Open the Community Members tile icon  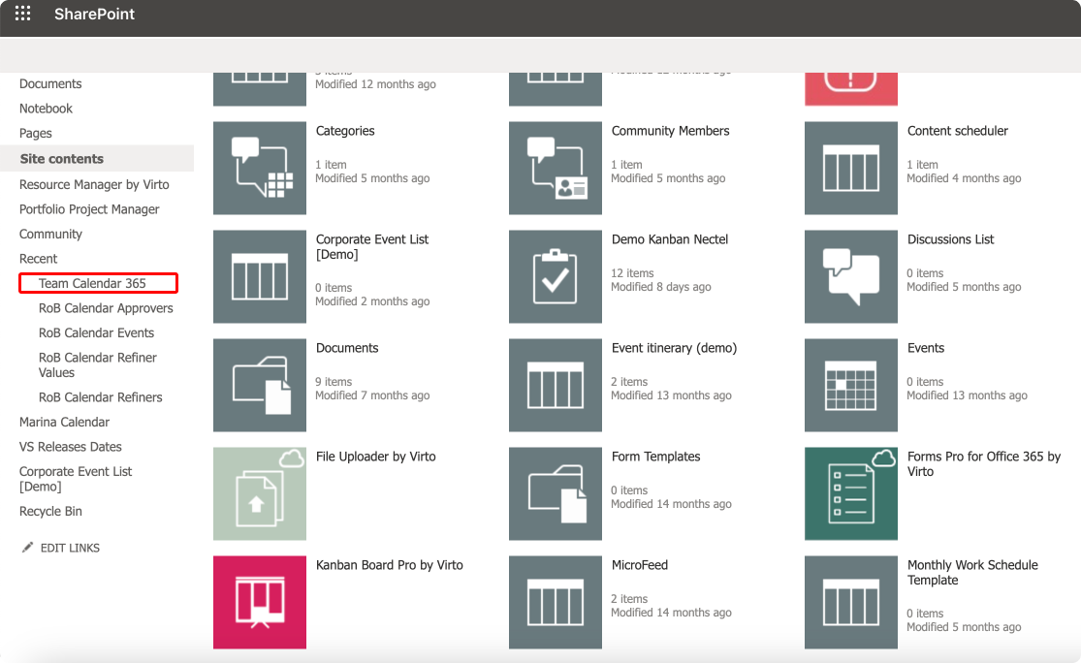556,168
